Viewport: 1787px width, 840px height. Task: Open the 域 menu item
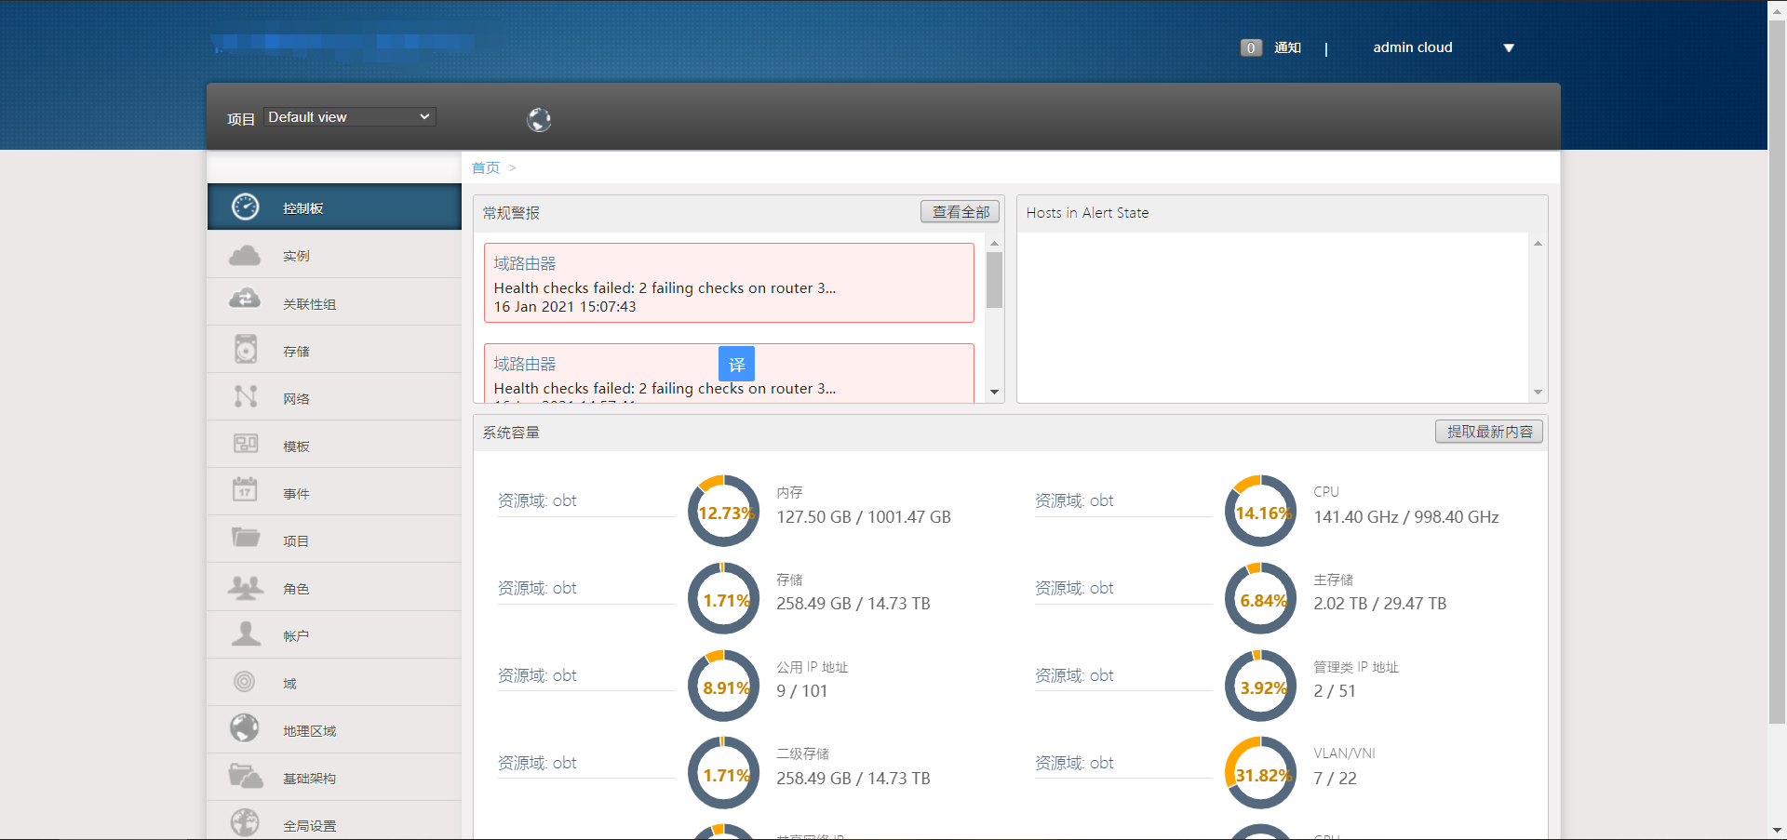pyautogui.click(x=334, y=683)
